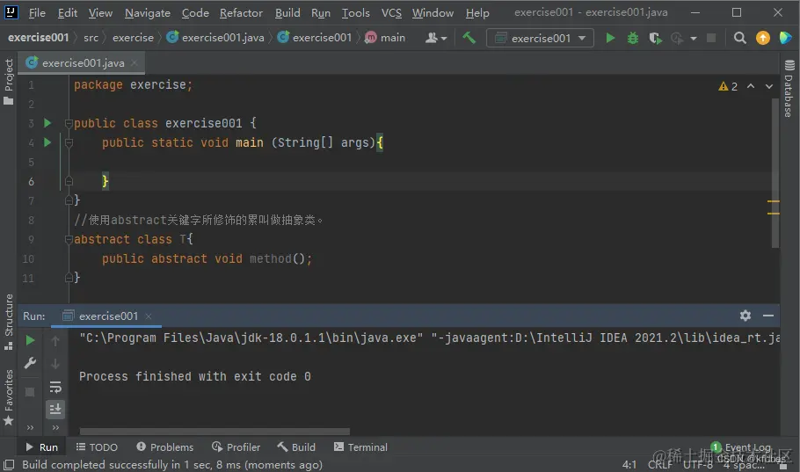Click the src breadcrumb
Image resolution: width=800 pixels, height=472 pixels.
(x=91, y=37)
